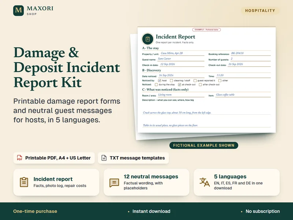Click the 'Incident Report' form title
This screenshot has height=220, width=293.
[175, 37]
